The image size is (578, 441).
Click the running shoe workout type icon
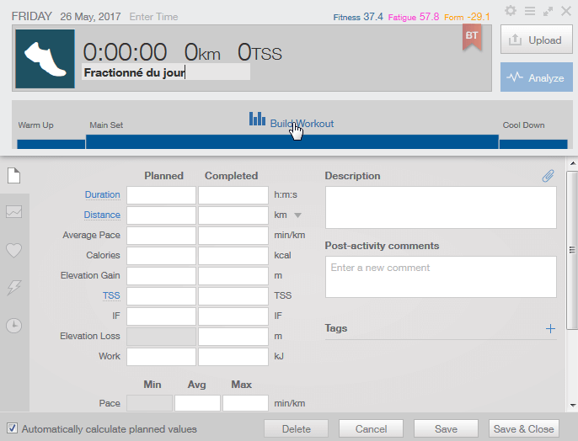coord(45,59)
